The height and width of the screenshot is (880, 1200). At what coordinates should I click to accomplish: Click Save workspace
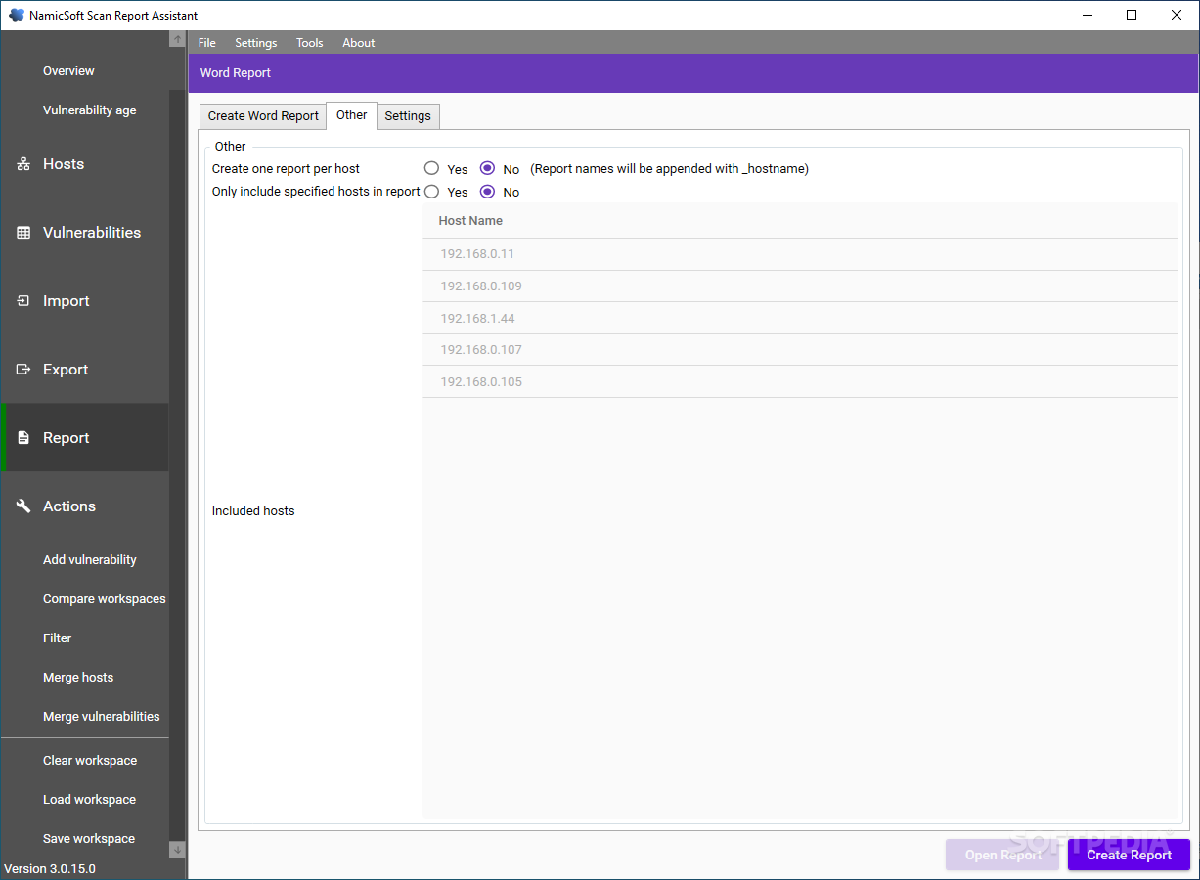pyautogui.click(x=89, y=839)
